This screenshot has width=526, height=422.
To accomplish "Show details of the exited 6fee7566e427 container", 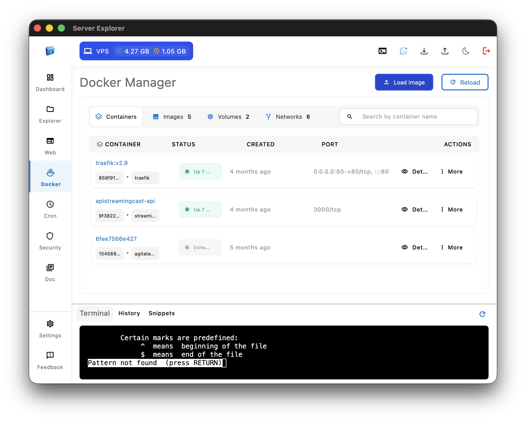I will coord(414,247).
